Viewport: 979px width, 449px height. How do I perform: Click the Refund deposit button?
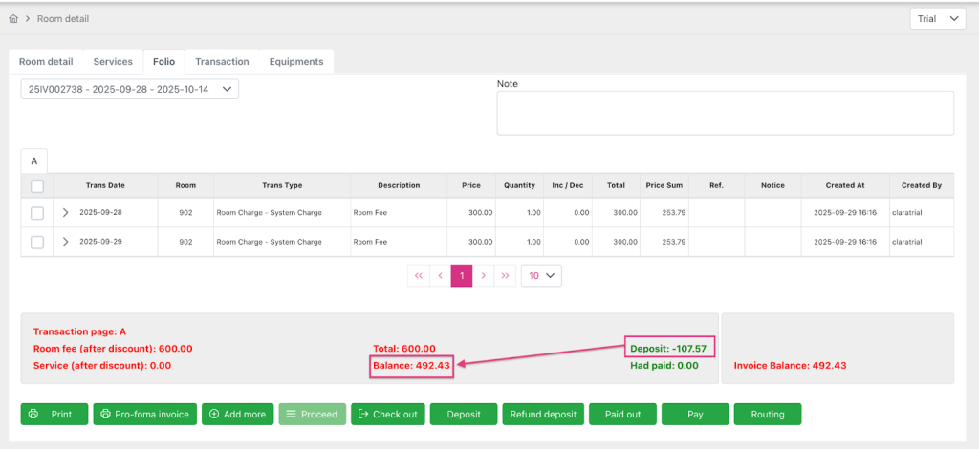(x=543, y=414)
